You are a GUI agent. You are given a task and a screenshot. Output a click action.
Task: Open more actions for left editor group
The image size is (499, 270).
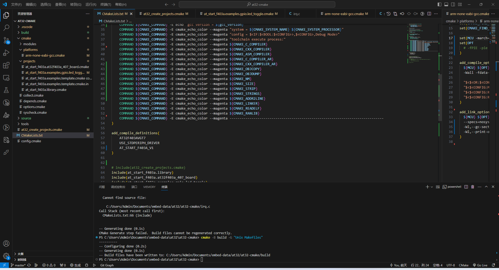tap(436, 14)
